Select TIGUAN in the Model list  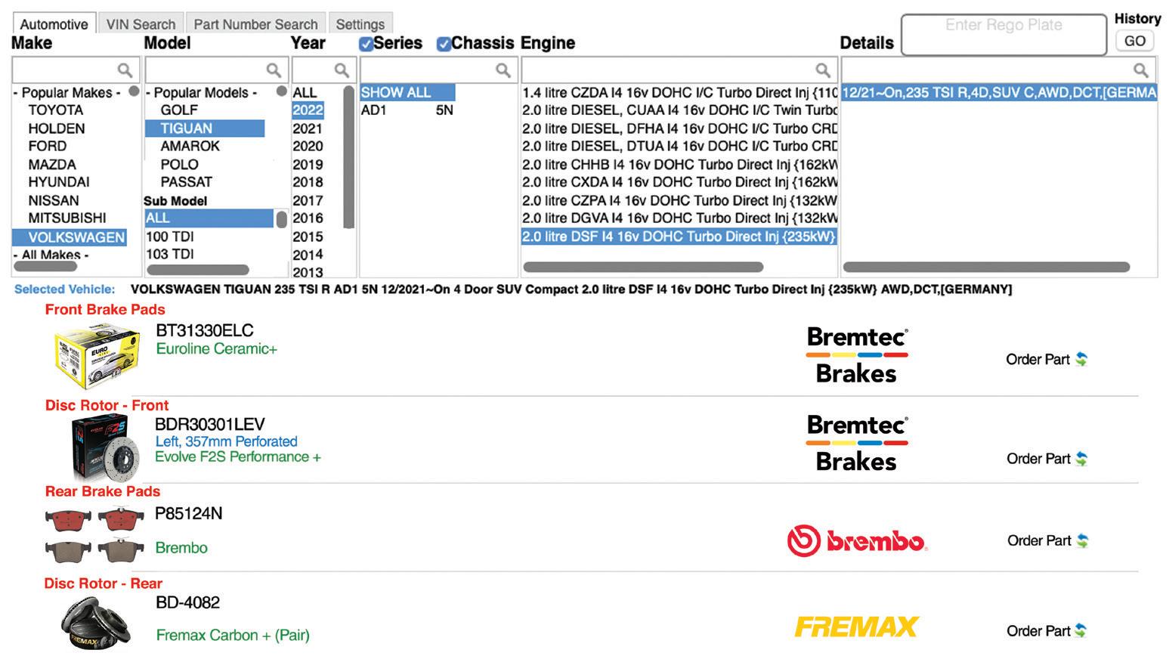pos(205,128)
